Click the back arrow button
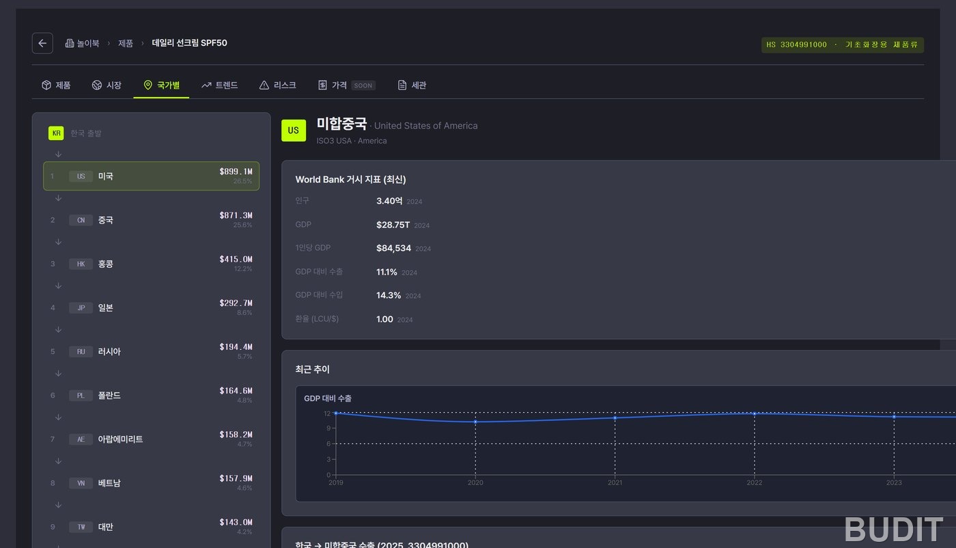This screenshot has height=548, width=956. [x=42, y=43]
